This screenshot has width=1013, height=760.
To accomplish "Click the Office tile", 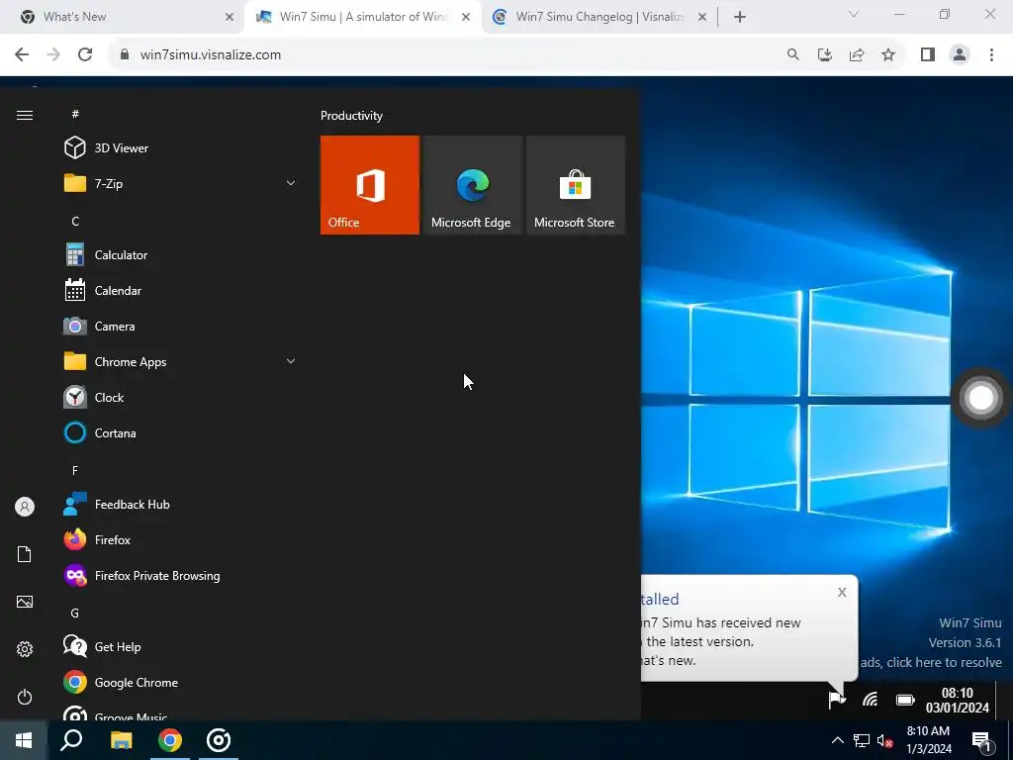I will pos(370,185).
